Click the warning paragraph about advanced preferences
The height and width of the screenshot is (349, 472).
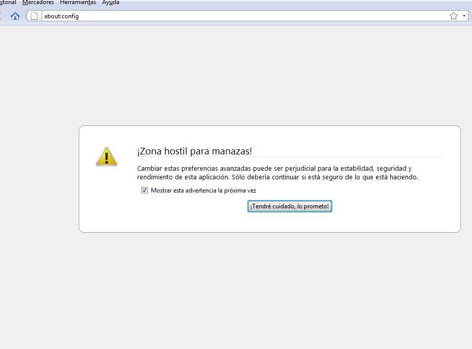click(277, 173)
